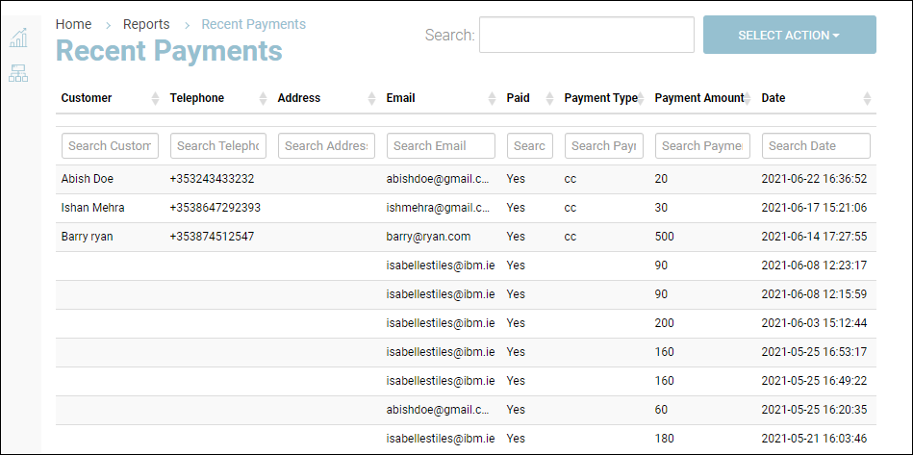Sort by Email column arrows
Screen dimensions: 913x455
(x=493, y=98)
